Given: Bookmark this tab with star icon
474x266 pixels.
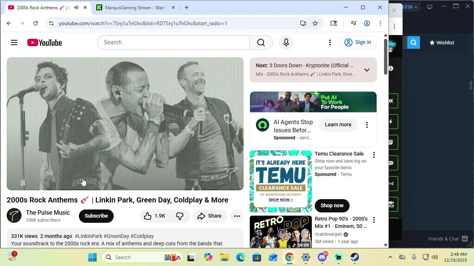Looking at the screenshot, I should [x=315, y=23].
